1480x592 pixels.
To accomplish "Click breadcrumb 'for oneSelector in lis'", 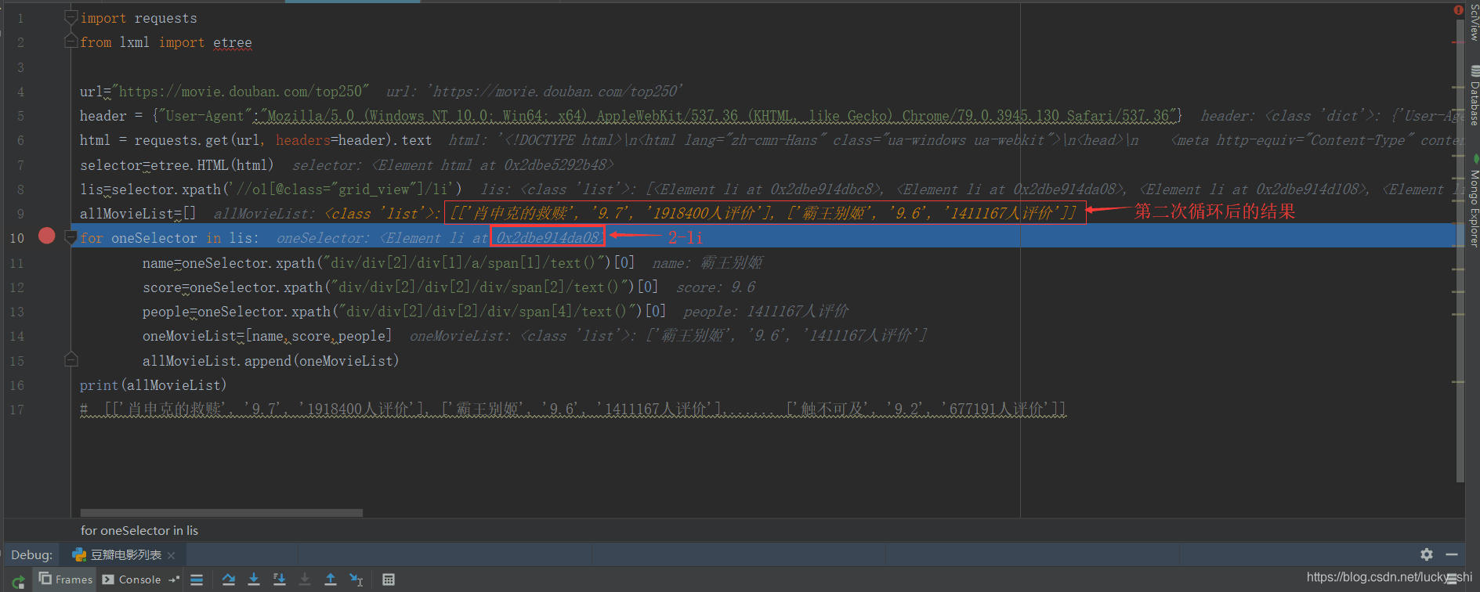I will point(139,530).
